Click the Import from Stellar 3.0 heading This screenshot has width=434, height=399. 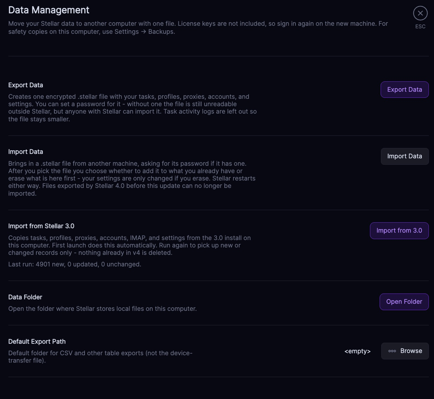coord(41,226)
